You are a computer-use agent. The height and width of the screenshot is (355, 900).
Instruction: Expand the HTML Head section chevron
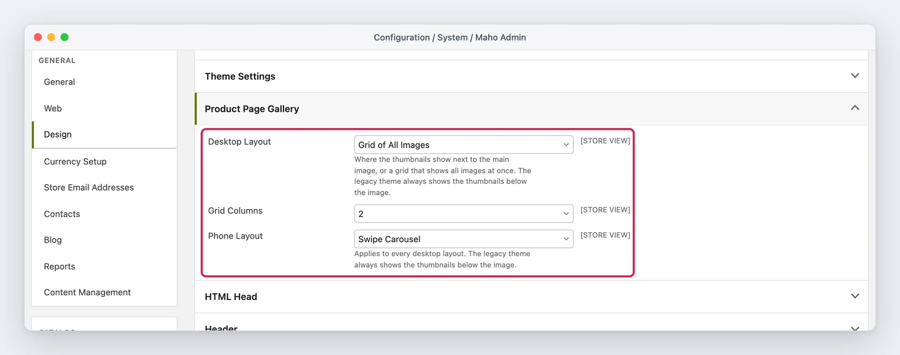tap(854, 296)
